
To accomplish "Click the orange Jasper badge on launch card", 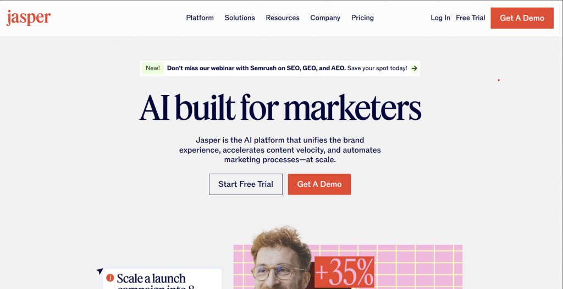I will tap(110, 277).
